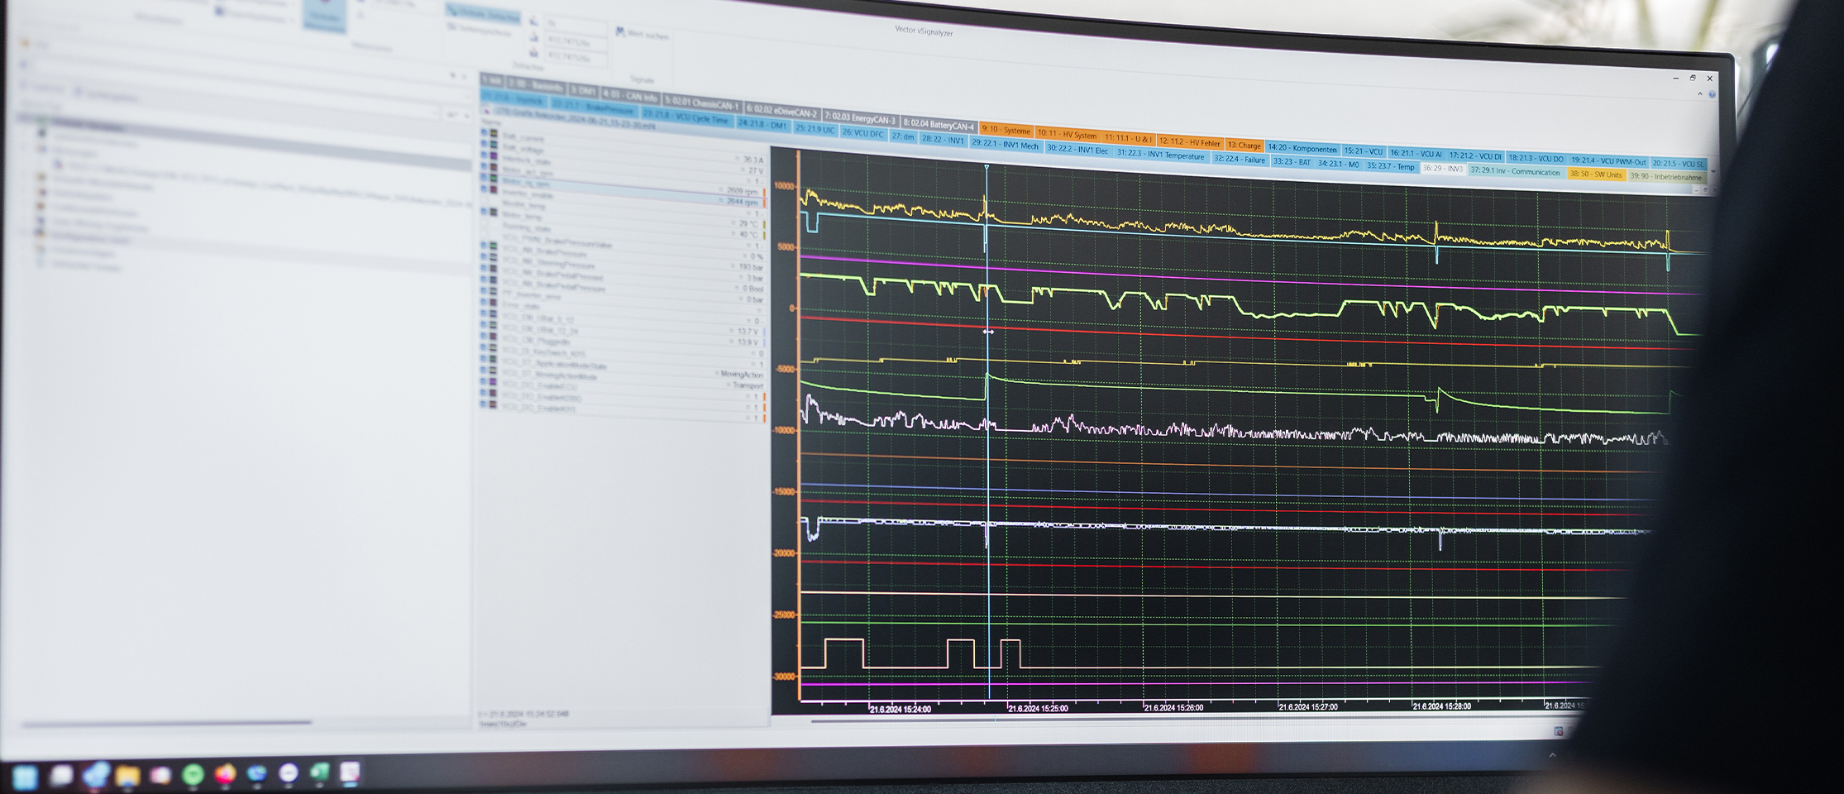Toggle checkbox for Interlock_state signal row

pos(484,155)
